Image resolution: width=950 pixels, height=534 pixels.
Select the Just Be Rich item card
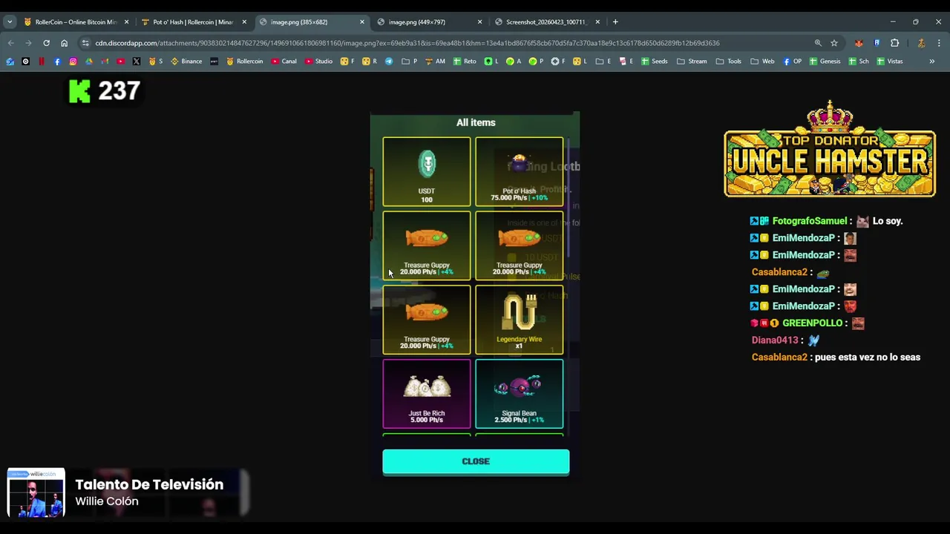click(x=427, y=394)
